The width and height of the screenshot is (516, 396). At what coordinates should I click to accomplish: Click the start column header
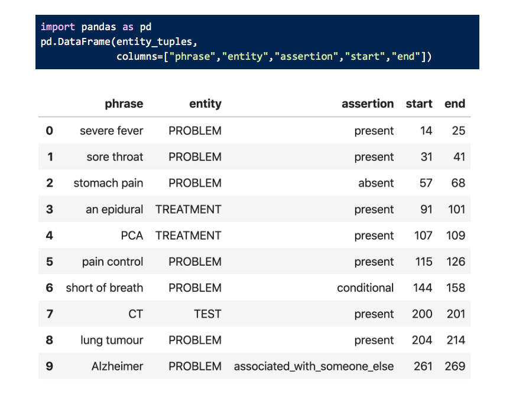tap(418, 104)
